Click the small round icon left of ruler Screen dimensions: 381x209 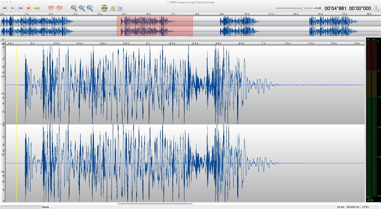click(2, 39)
